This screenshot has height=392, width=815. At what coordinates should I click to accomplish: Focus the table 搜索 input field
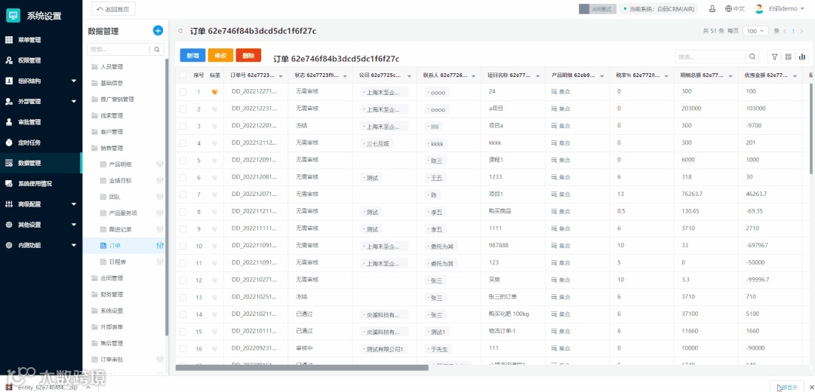711,57
